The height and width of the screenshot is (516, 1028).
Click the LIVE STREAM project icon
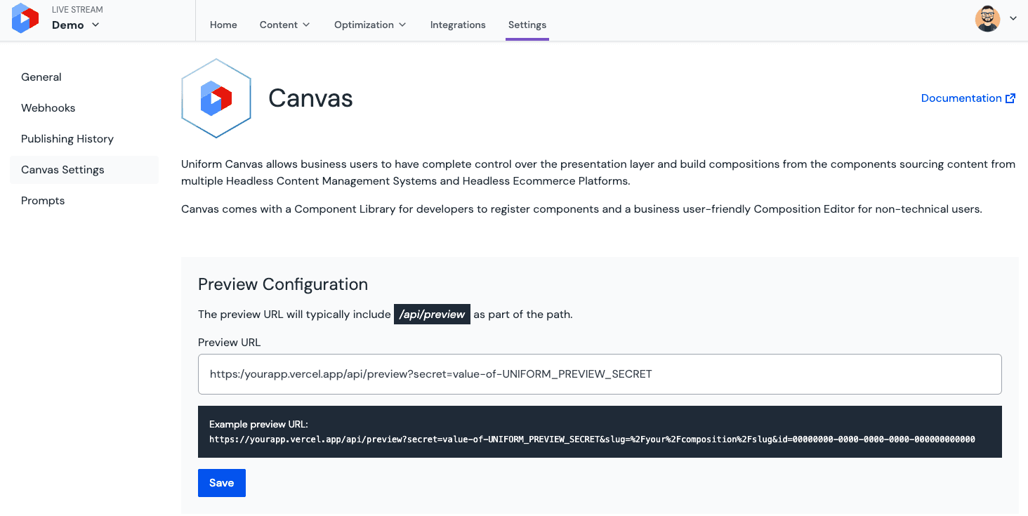pos(25,18)
